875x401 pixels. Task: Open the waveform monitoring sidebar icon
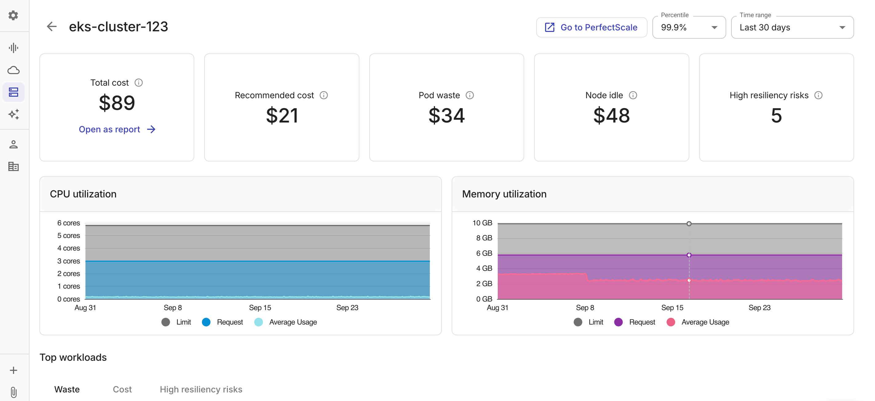[13, 48]
